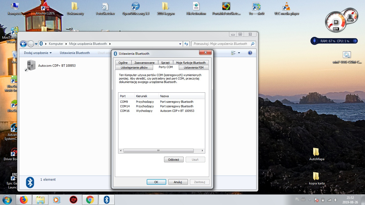This screenshot has width=365, height=205.
Task: Open win7-VAG-COM desktop icon
Action: coord(347,57)
